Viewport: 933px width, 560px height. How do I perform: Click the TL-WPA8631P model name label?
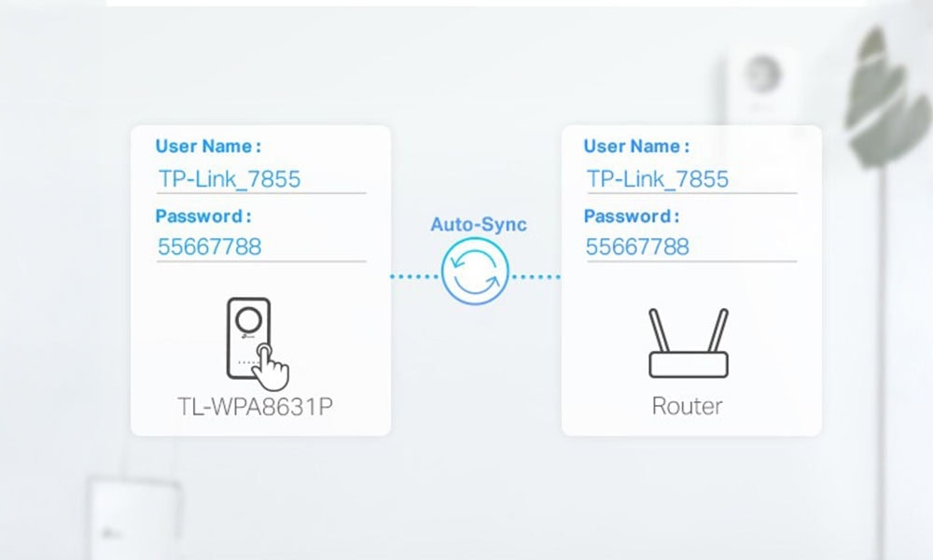254,406
